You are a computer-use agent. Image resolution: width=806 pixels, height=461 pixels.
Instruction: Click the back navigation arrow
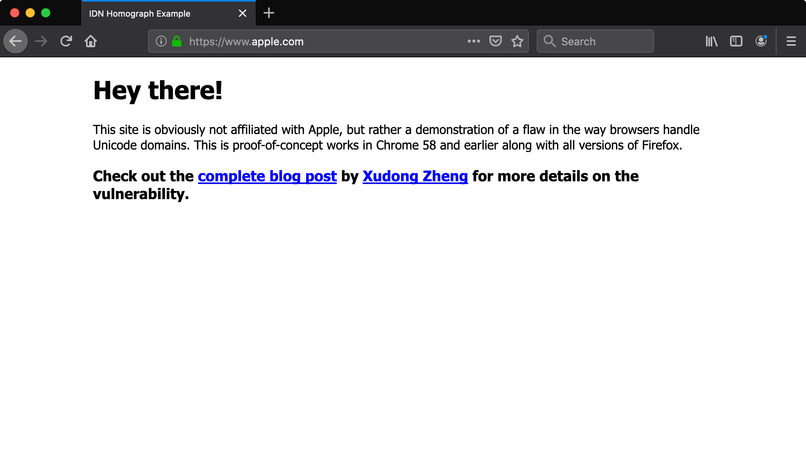(15, 41)
